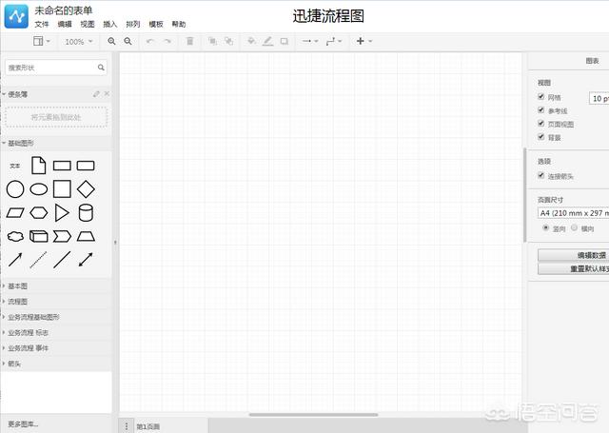Select the ellipse shape

pyautogui.click(x=38, y=189)
